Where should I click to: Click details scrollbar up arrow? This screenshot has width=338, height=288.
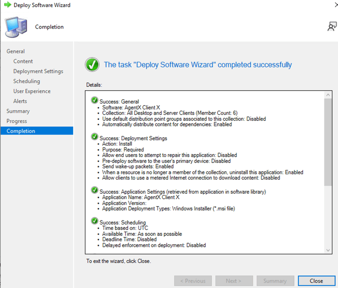coord(328,95)
